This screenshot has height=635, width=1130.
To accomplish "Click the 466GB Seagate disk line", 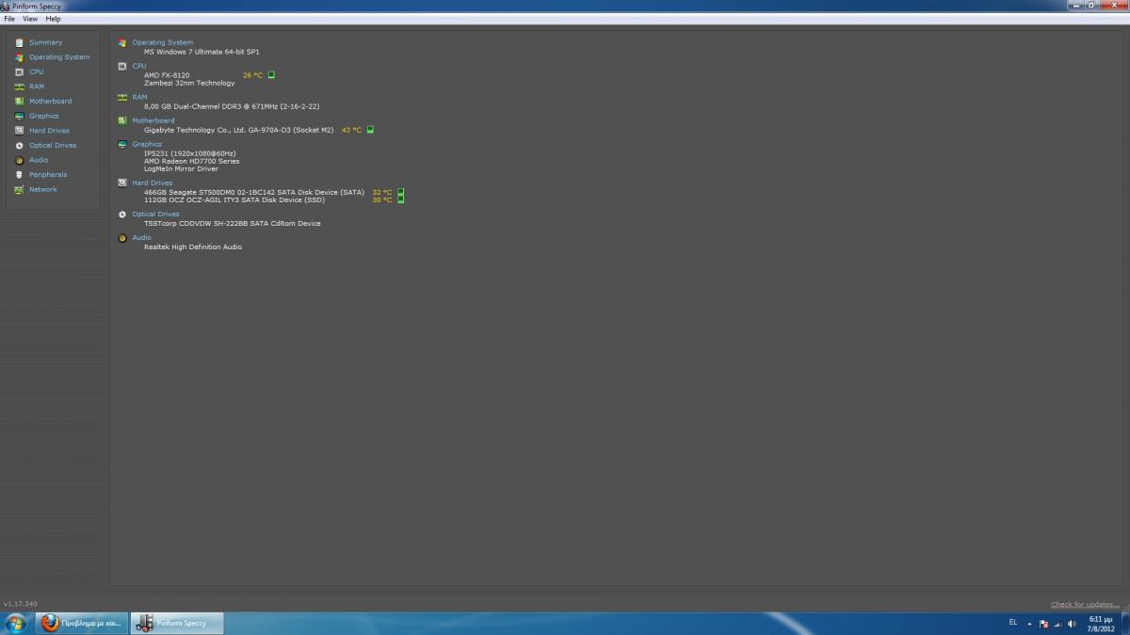I will point(254,192).
